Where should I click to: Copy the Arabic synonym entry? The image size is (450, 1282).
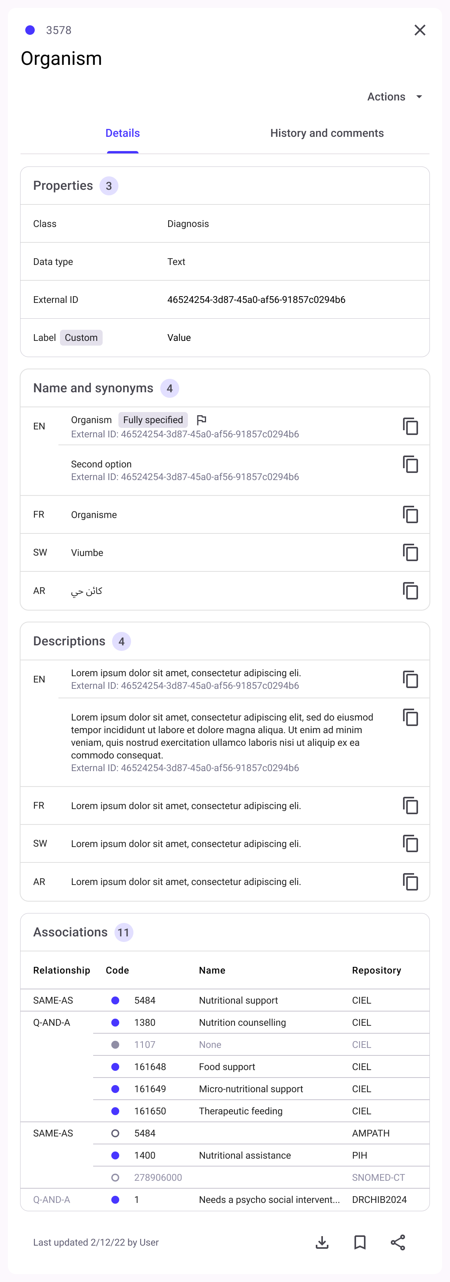(410, 591)
